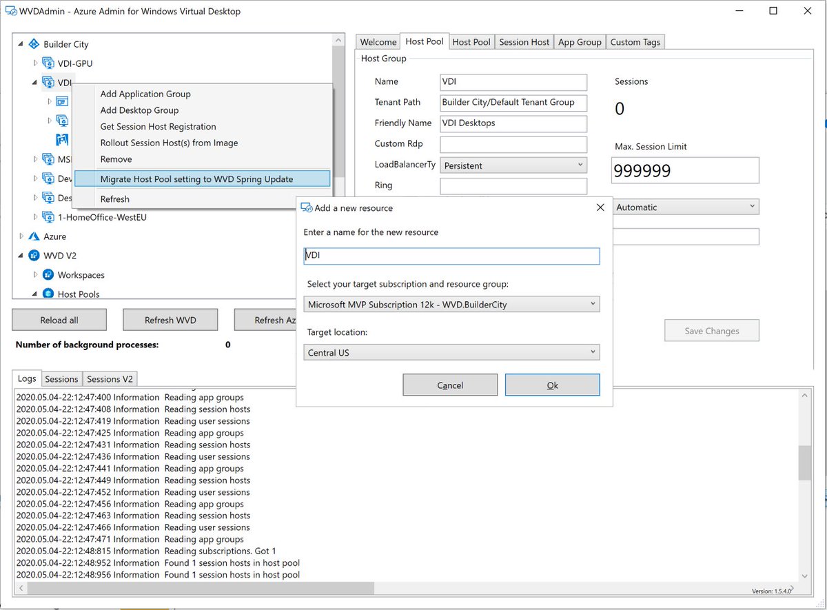Image resolution: width=827 pixels, height=610 pixels.
Task: Click the MSI host pool icon
Action: coord(48,159)
